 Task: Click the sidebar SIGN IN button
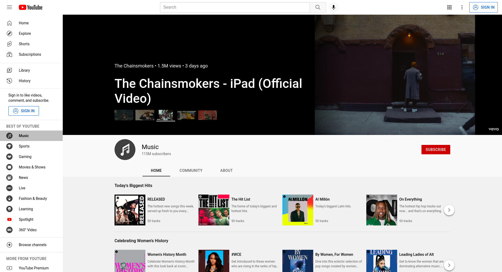[24, 111]
